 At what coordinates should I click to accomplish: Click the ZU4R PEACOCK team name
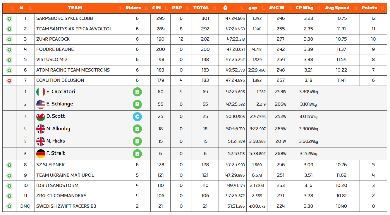click(53, 39)
